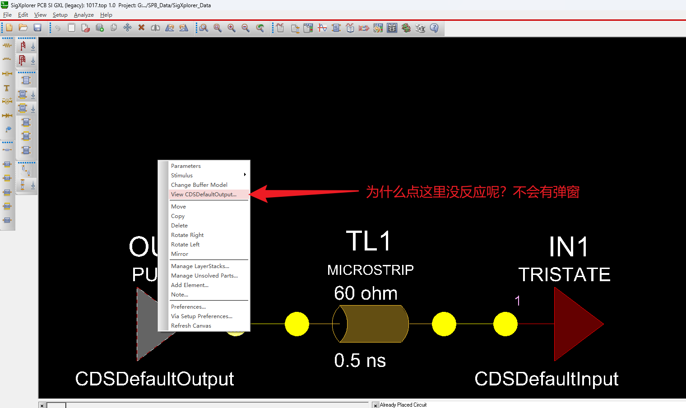The image size is (686, 408).
Task: Save the topology with the floppy disk icon
Action: point(37,28)
